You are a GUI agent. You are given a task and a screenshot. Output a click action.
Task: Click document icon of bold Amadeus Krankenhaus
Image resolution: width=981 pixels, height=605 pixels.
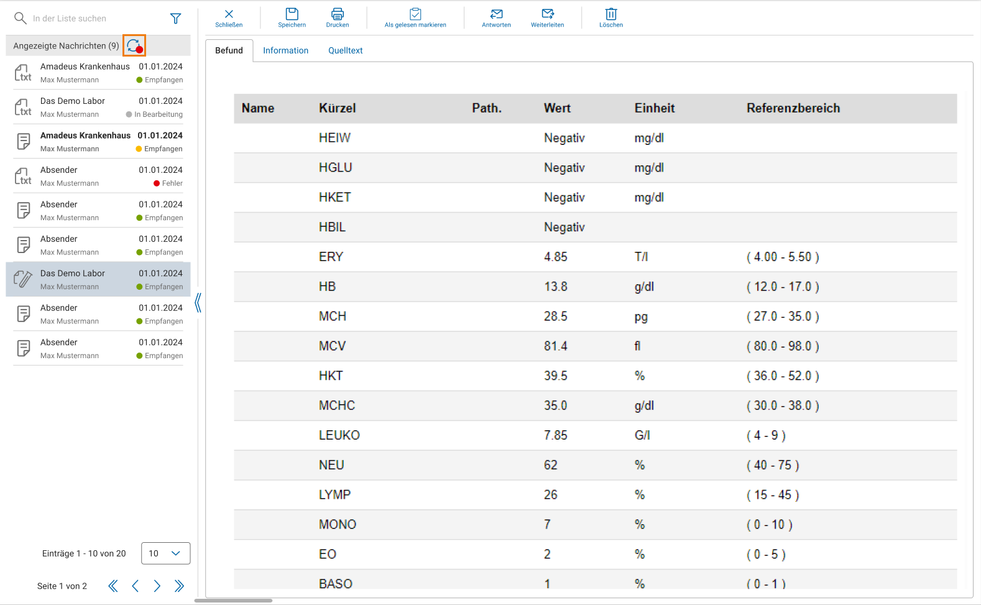(x=23, y=142)
